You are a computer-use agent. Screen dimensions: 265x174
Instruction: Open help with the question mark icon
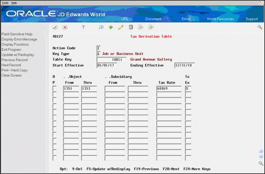pos(83,27)
